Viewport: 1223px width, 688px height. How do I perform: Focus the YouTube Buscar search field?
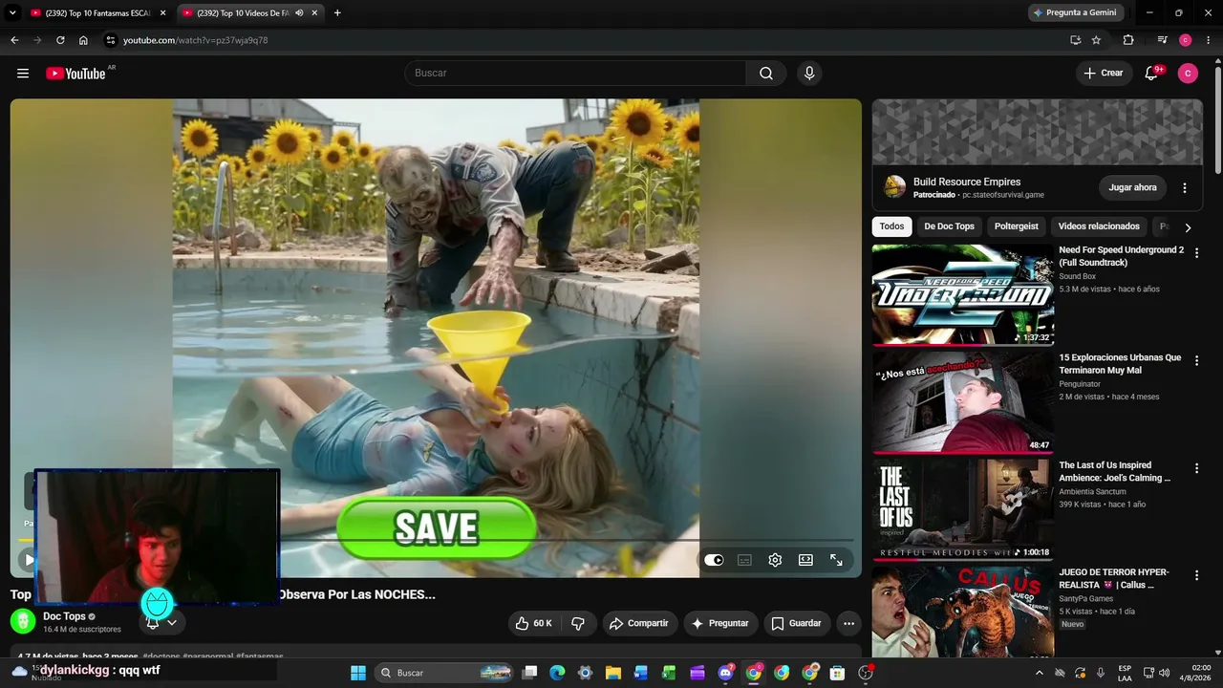tap(575, 74)
